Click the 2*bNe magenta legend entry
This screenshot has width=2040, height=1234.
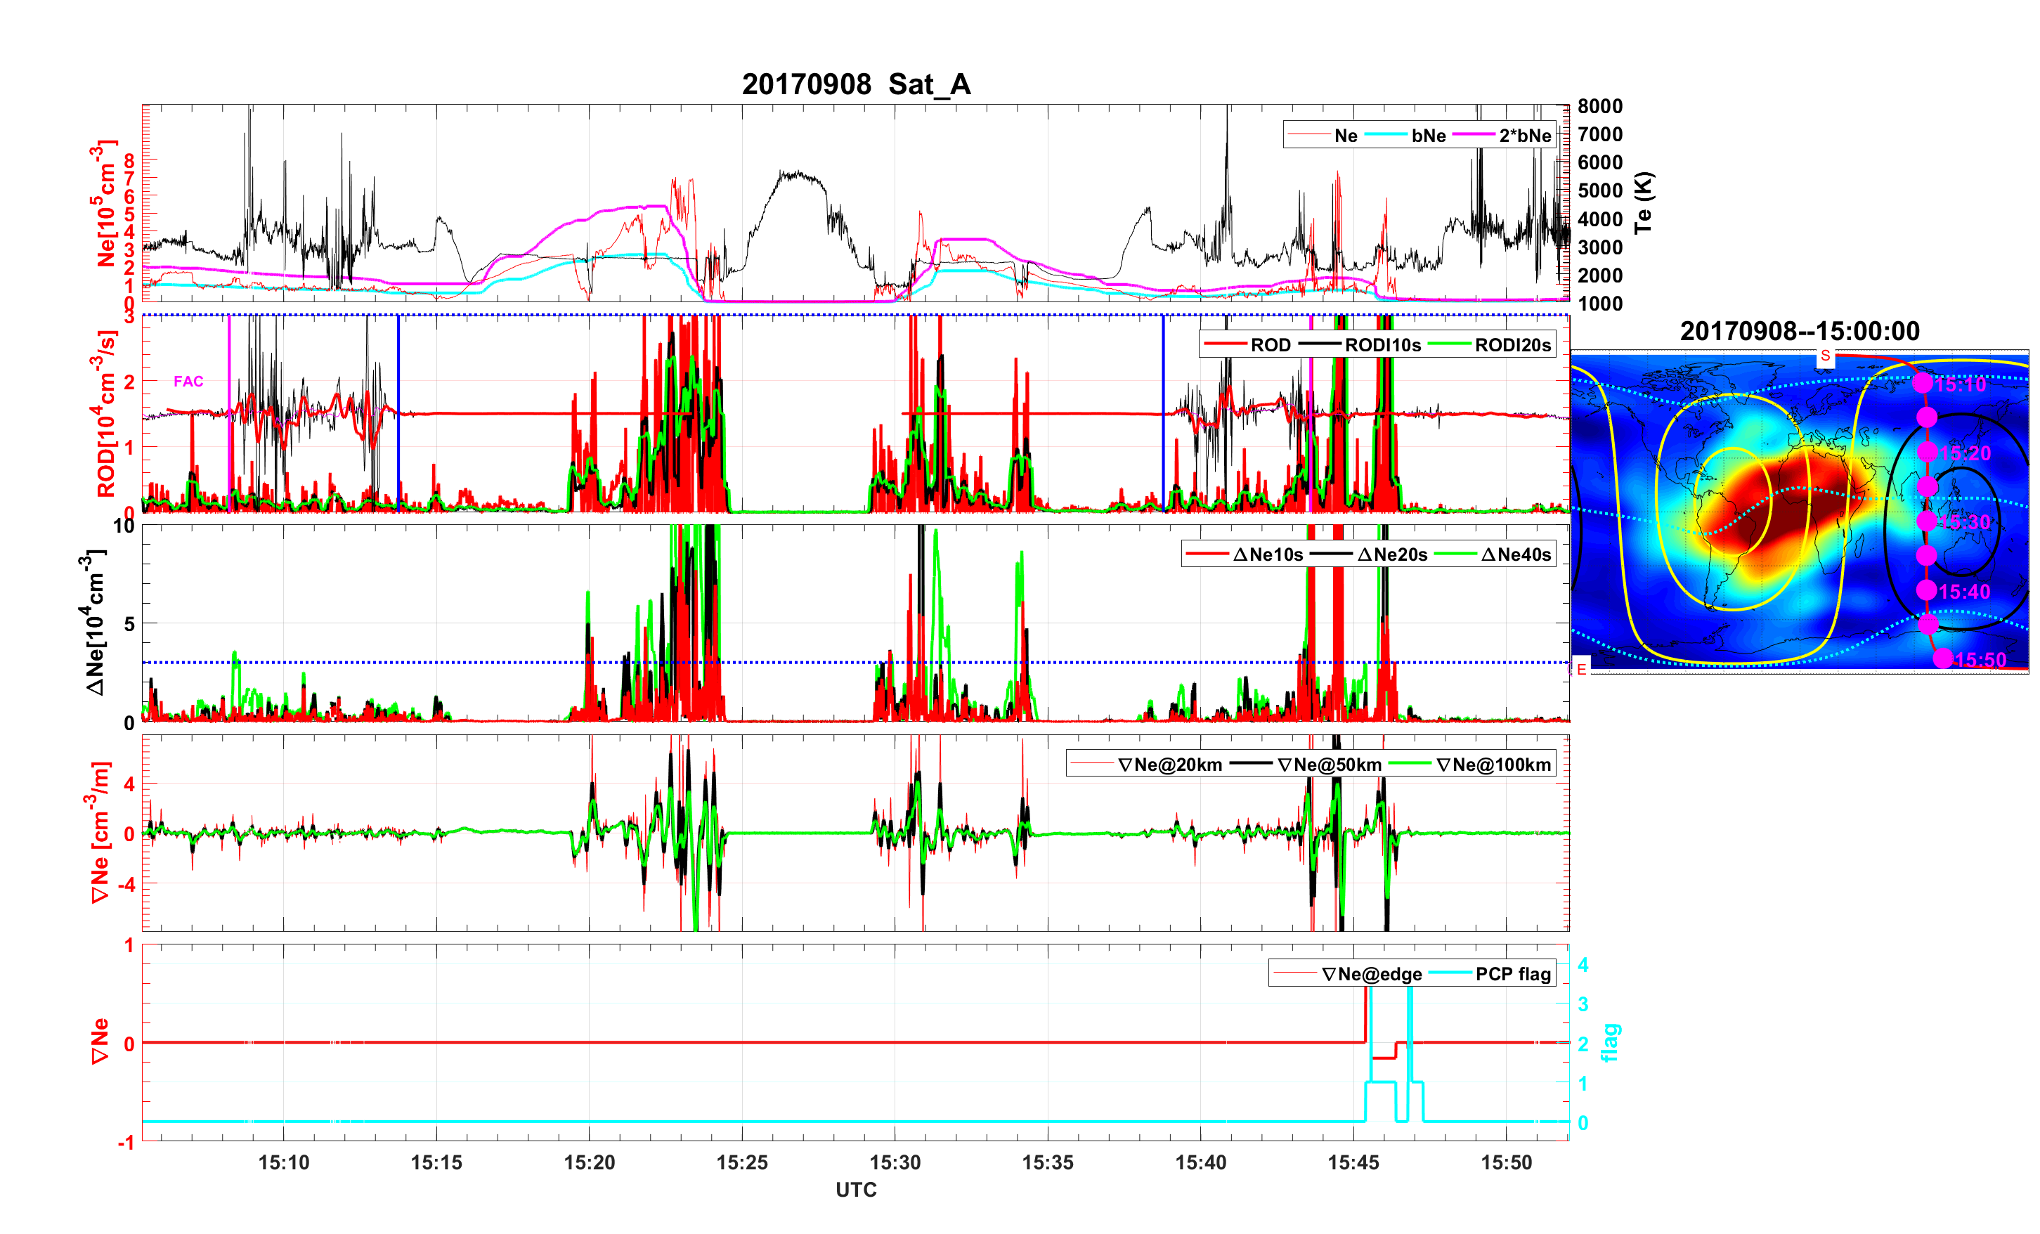tap(1524, 136)
